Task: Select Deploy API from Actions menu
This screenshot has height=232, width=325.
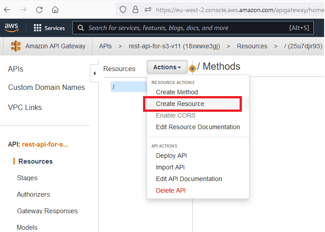Action: 171,156
